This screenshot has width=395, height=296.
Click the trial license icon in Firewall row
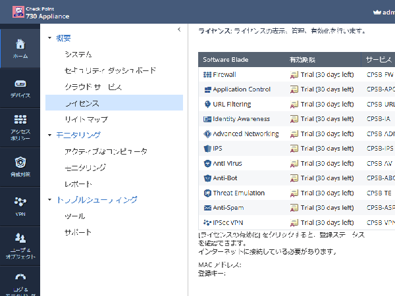[x=294, y=75]
